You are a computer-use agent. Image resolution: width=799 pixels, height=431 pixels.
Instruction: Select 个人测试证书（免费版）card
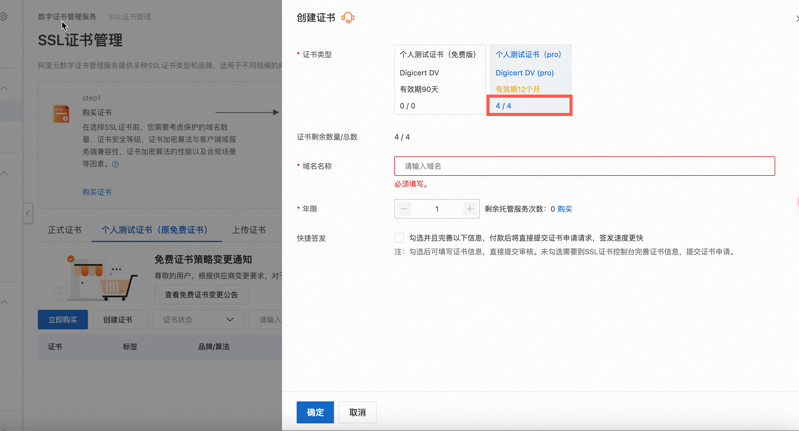[439, 80]
